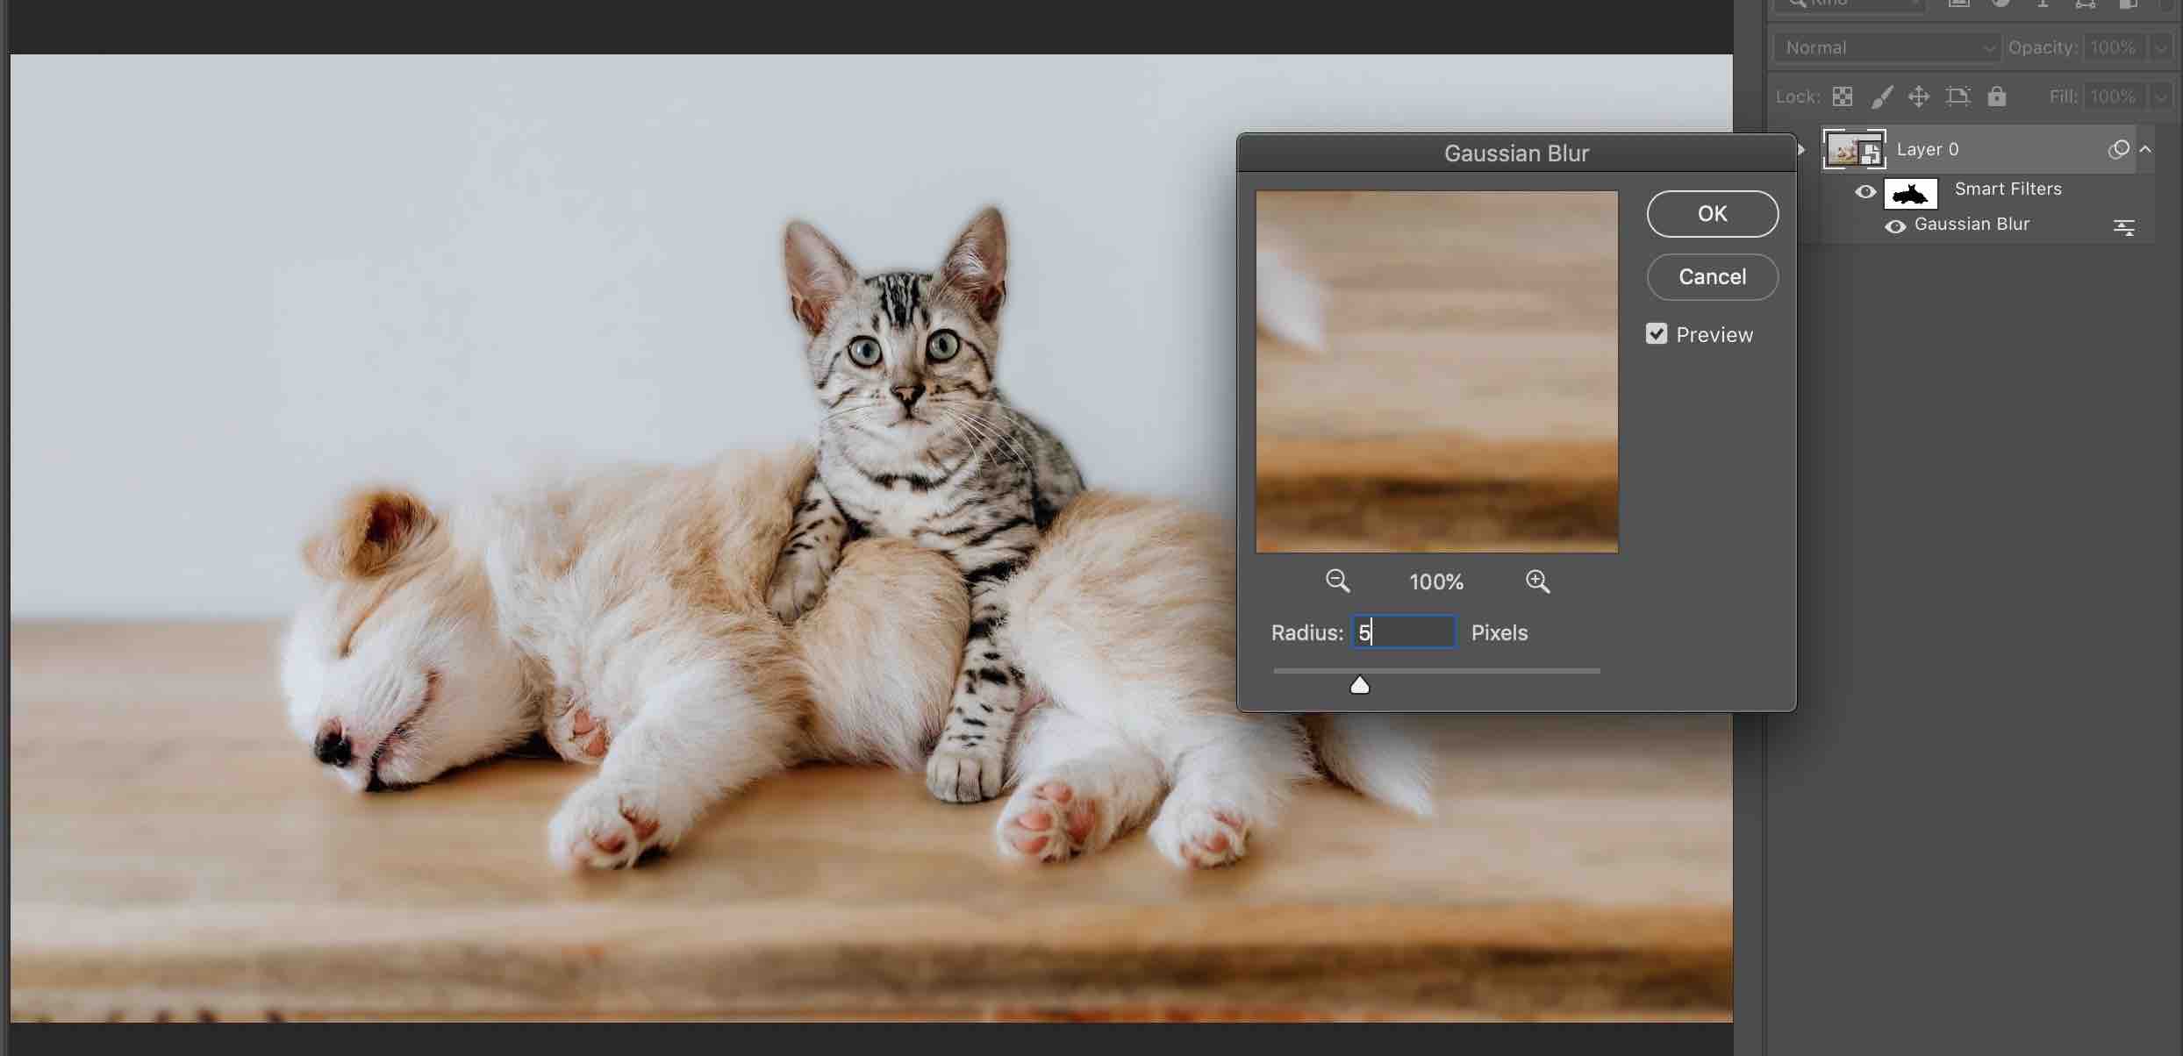Click the lock all padlock icon
This screenshot has width=2183, height=1056.
1997,96
